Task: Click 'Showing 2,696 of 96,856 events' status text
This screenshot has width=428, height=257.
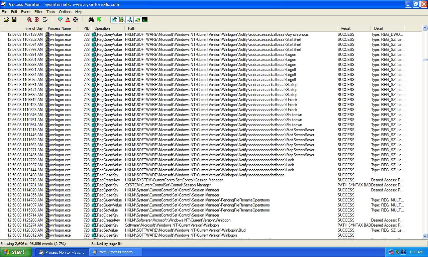Action: click(33, 244)
